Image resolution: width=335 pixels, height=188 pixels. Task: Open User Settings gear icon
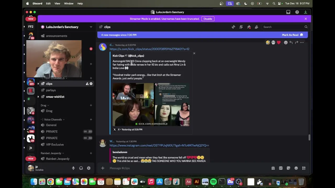89,168
